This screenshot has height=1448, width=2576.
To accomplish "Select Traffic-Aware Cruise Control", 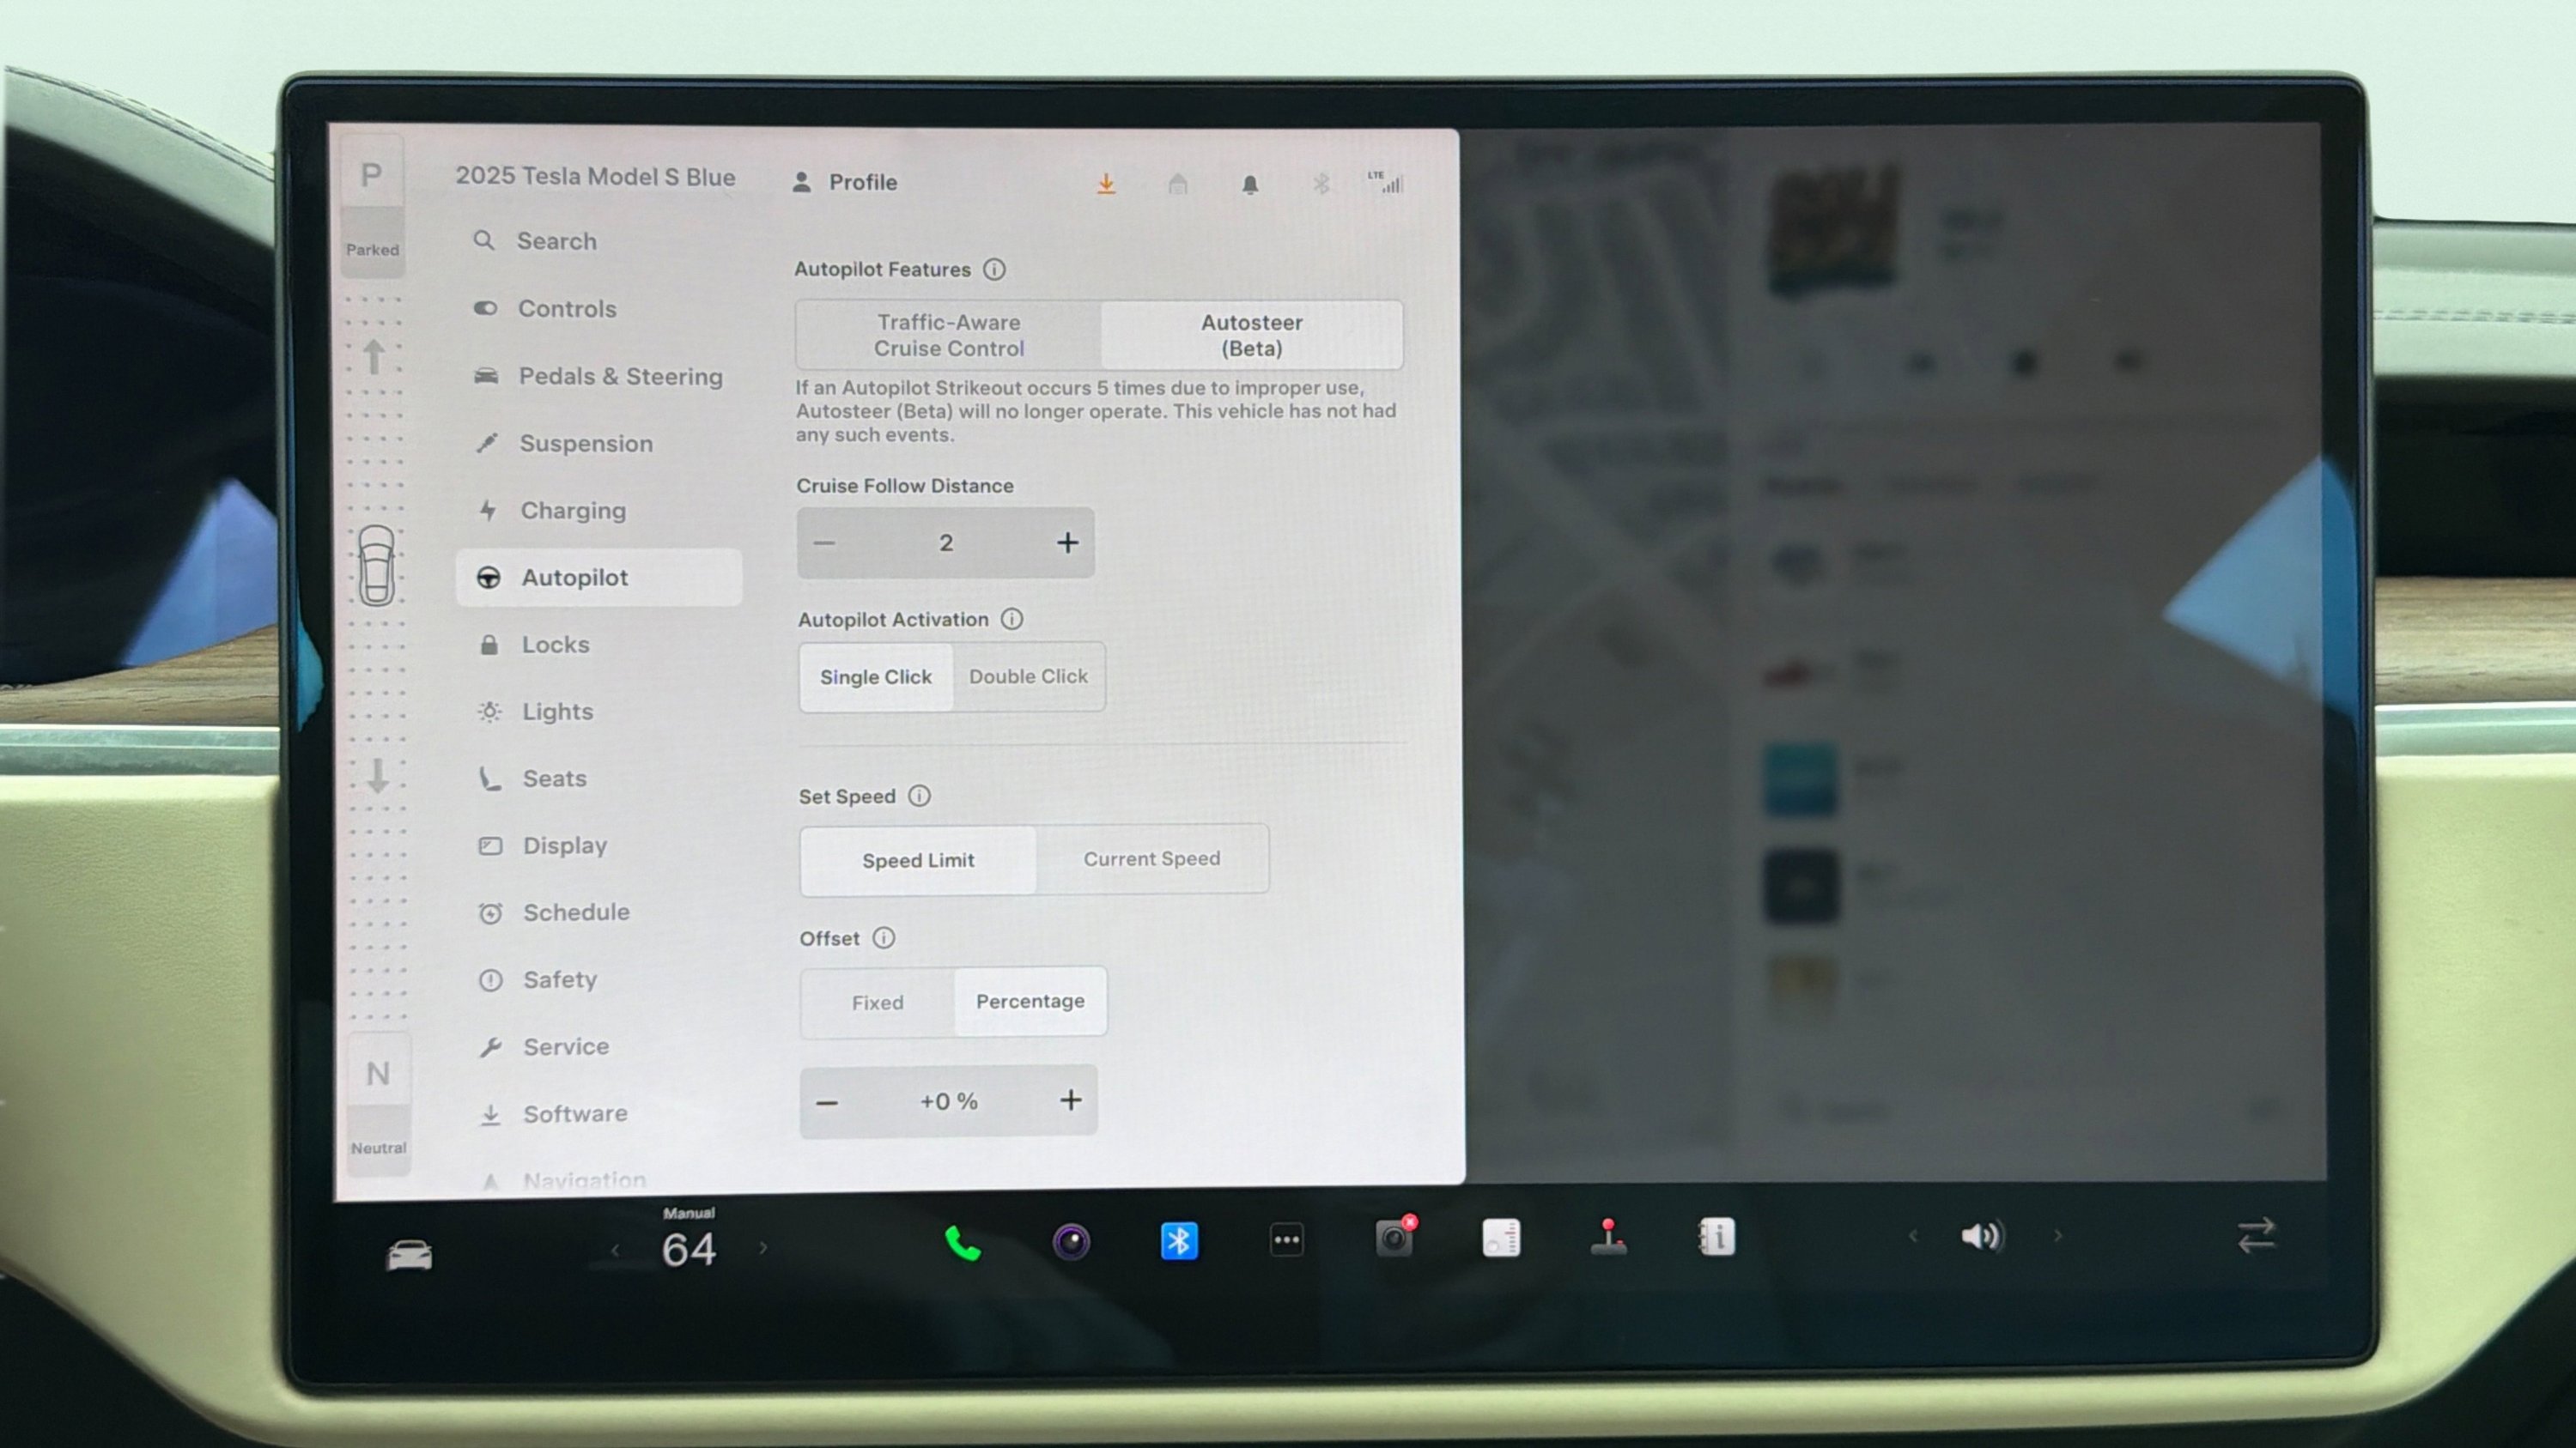I will pos(948,336).
